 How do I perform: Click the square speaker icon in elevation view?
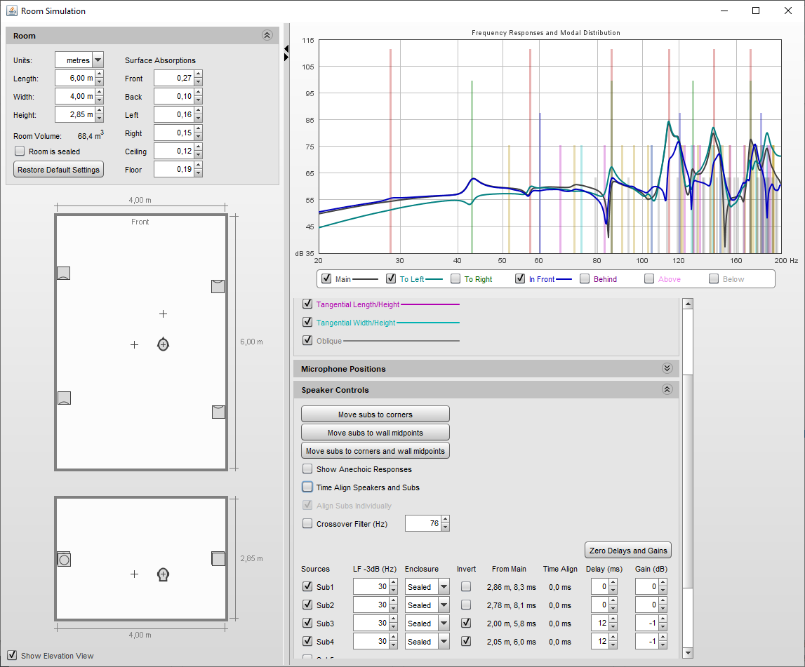[218, 558]
